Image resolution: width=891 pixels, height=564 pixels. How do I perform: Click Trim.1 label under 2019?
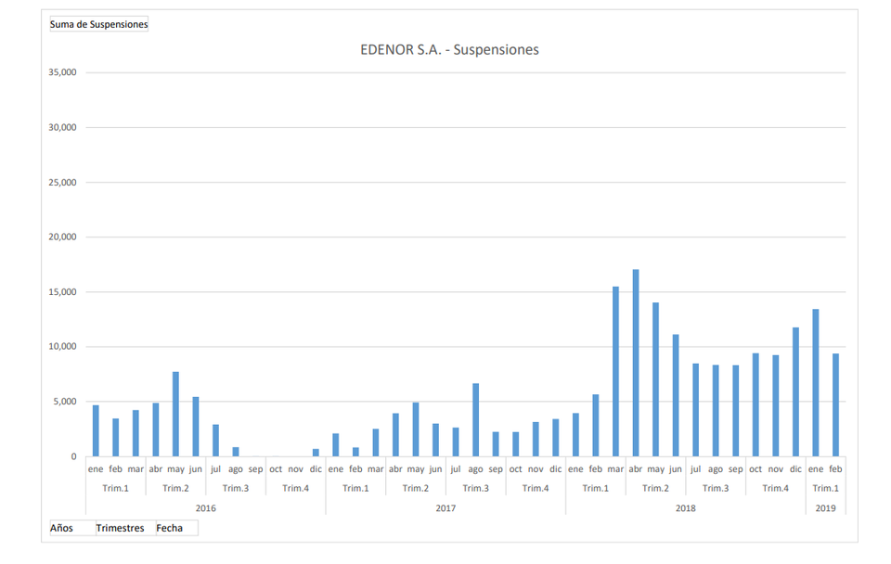click(826, 489)
